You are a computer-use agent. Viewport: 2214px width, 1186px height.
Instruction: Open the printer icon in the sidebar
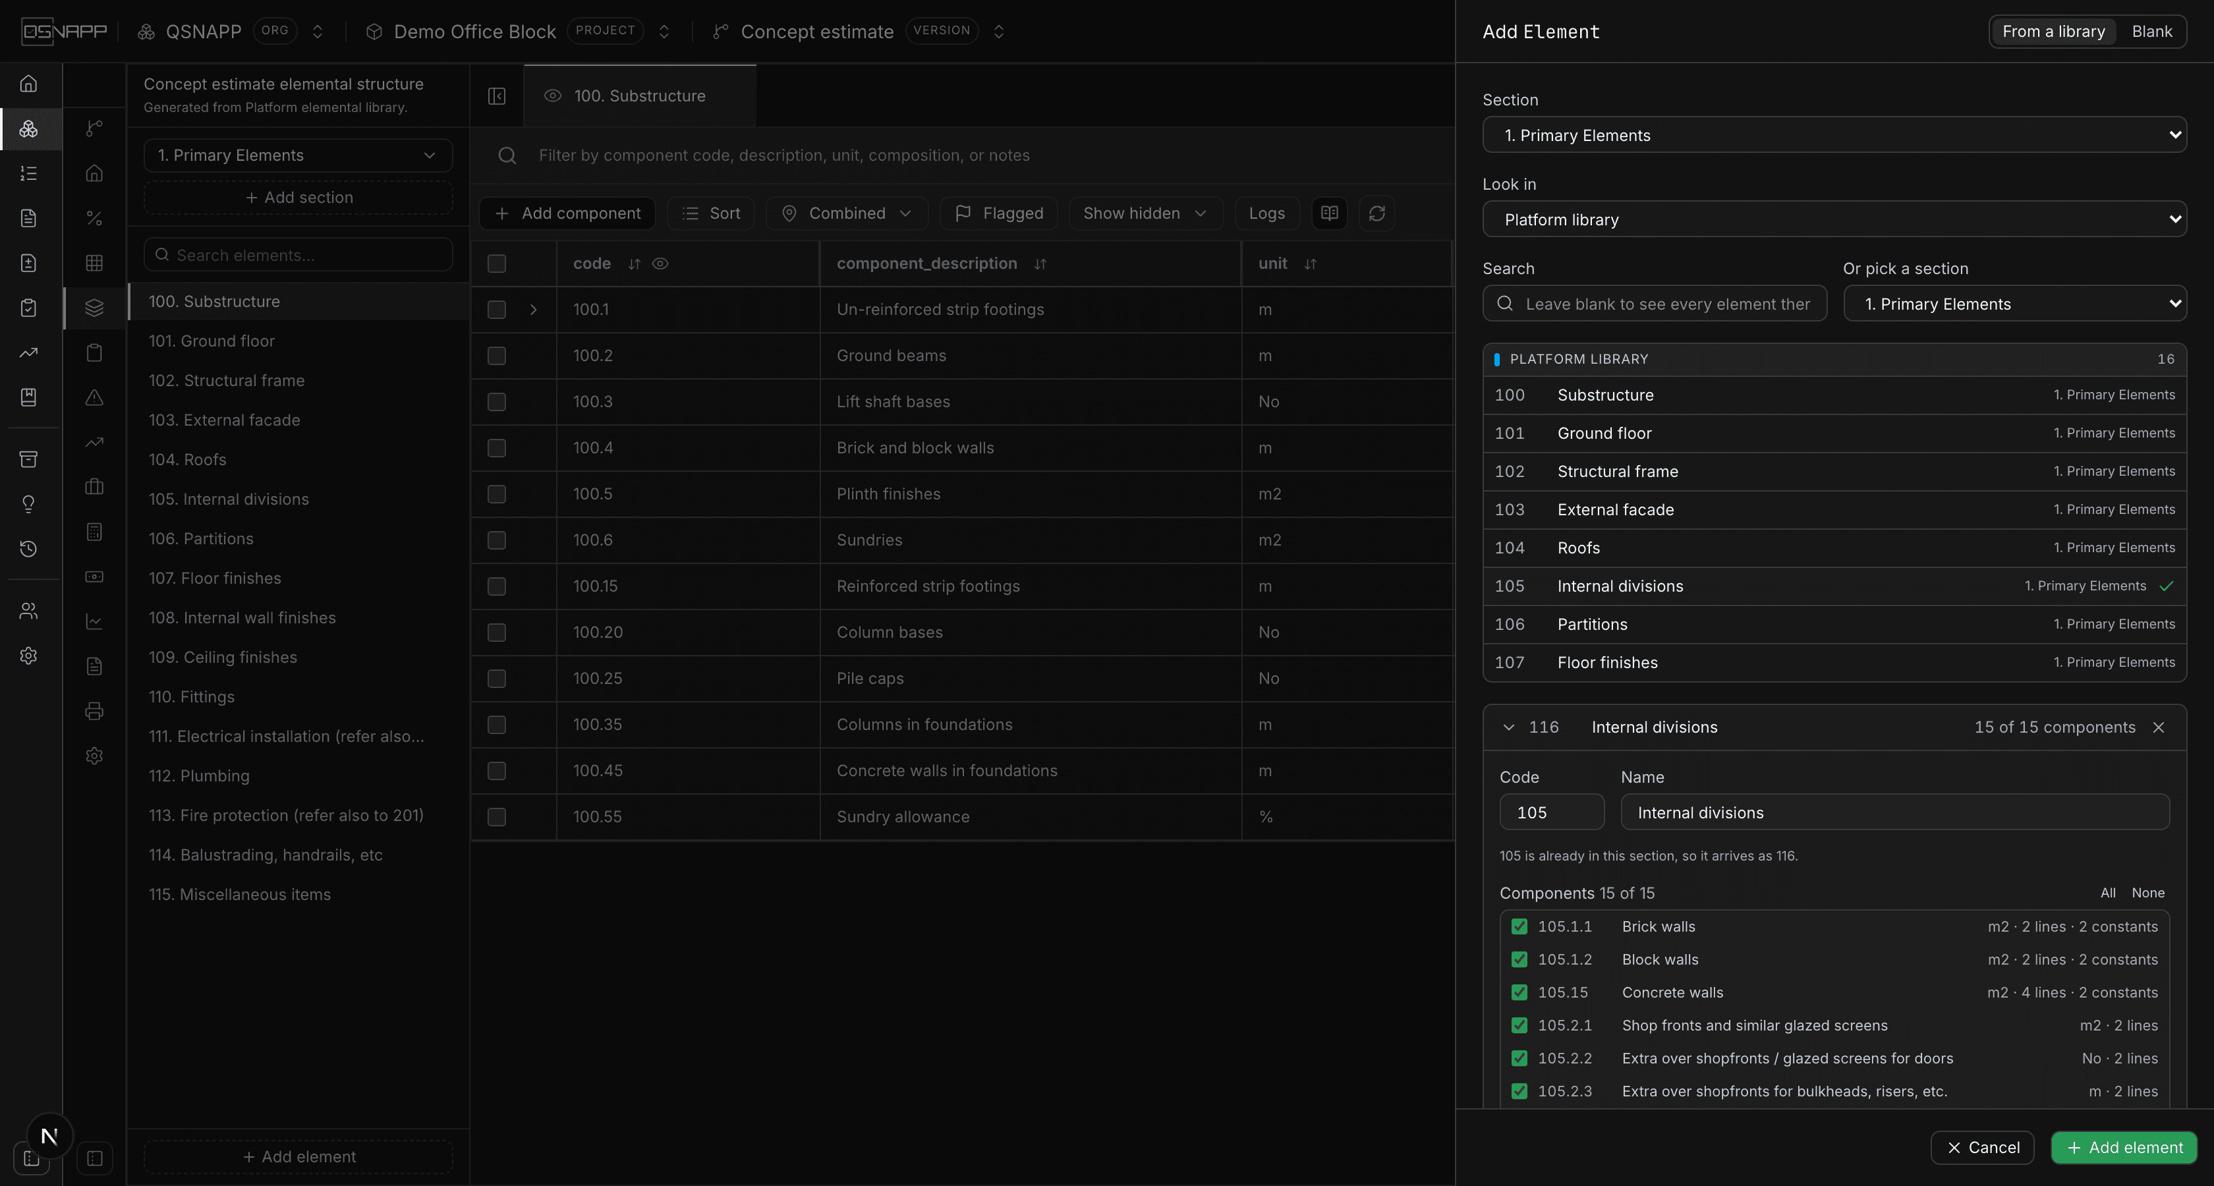coord(94,711)
